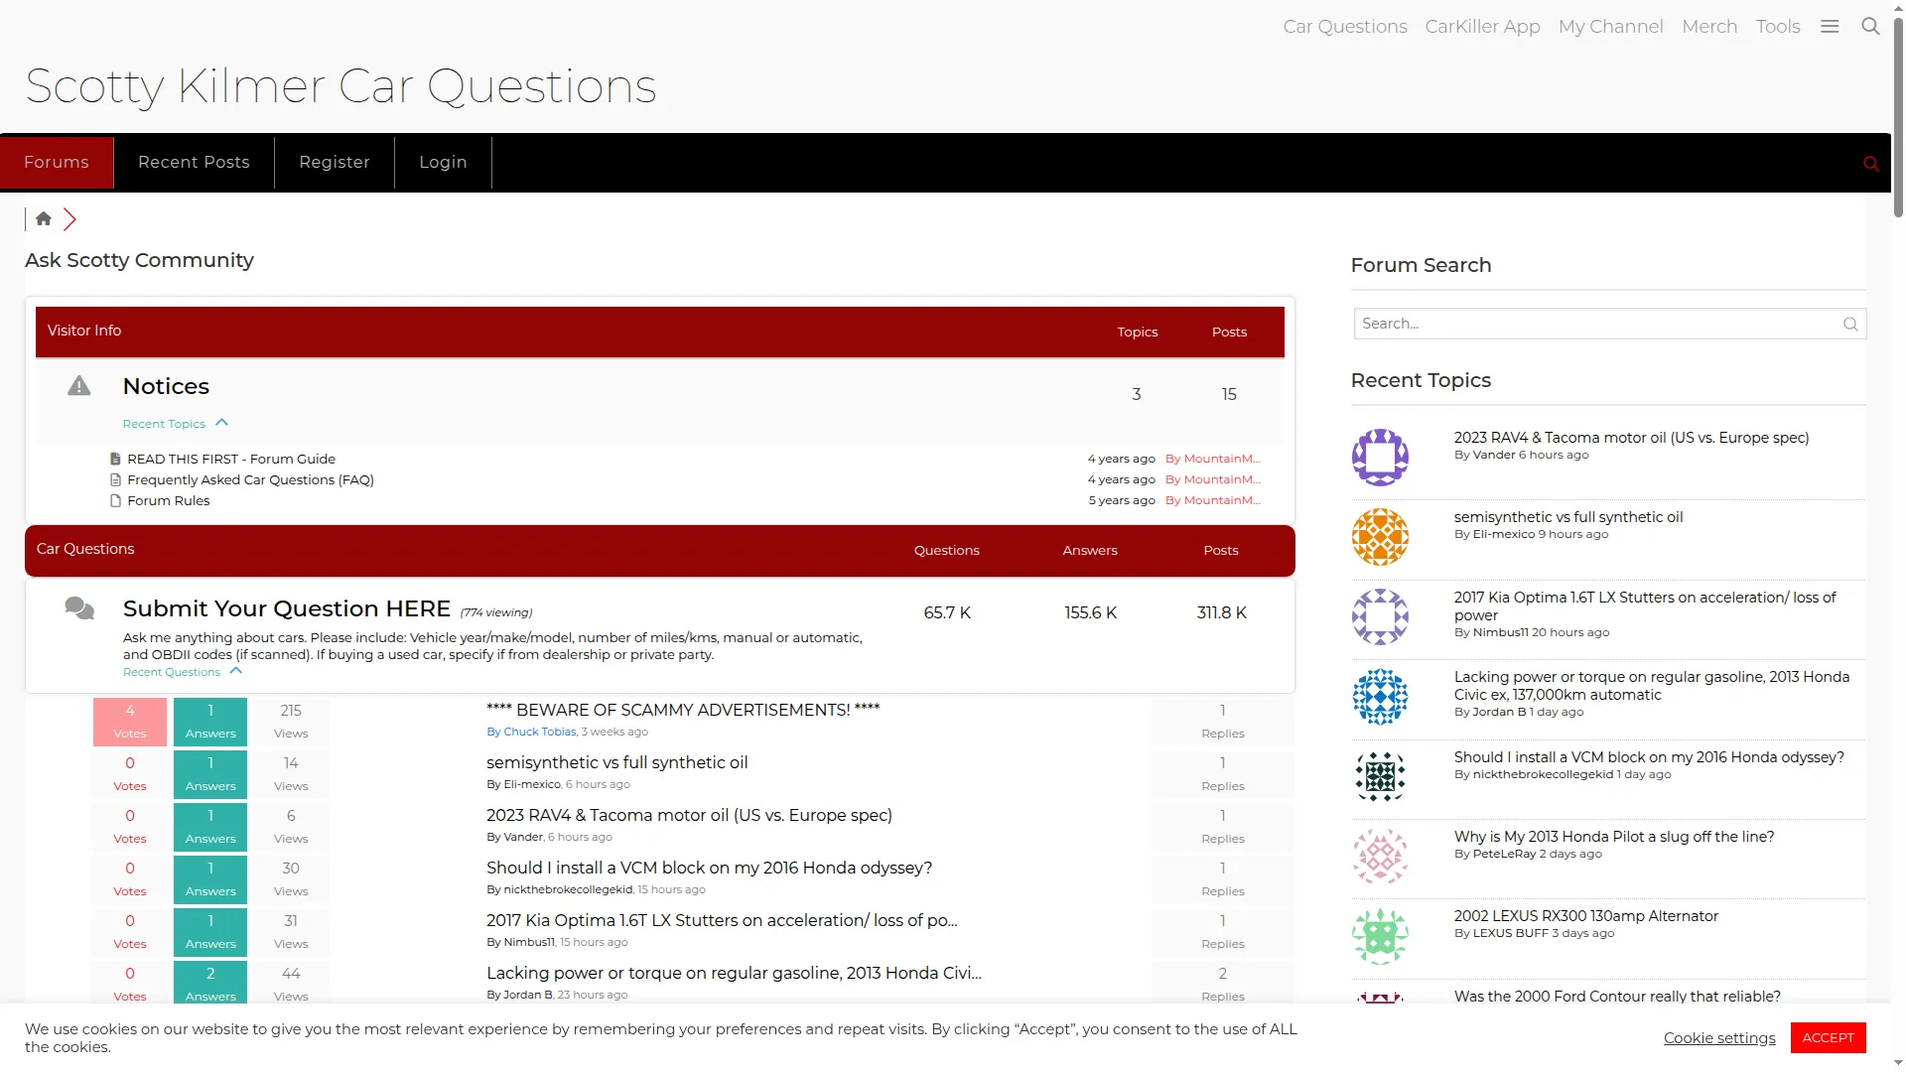Open the Register tab
This screenshot has height=1072, width=1906.
(x=335, y=163)
